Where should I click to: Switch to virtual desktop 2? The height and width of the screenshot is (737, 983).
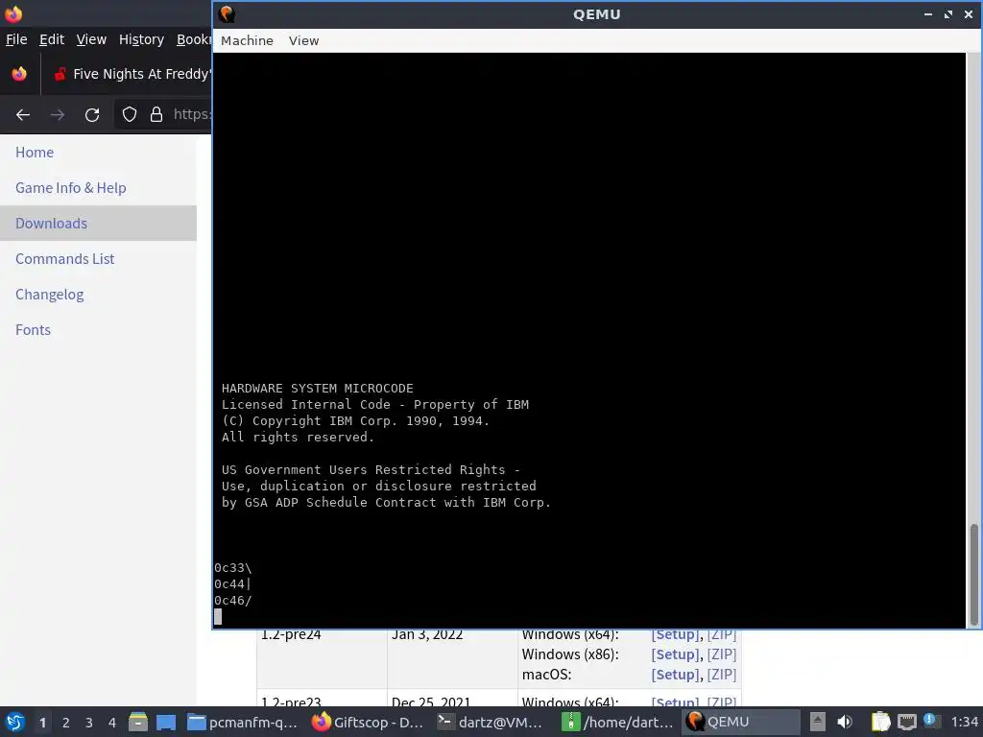click(x=66, y=723)
